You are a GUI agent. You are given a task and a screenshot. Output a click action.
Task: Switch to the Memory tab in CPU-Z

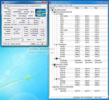[x=22, y=6]
